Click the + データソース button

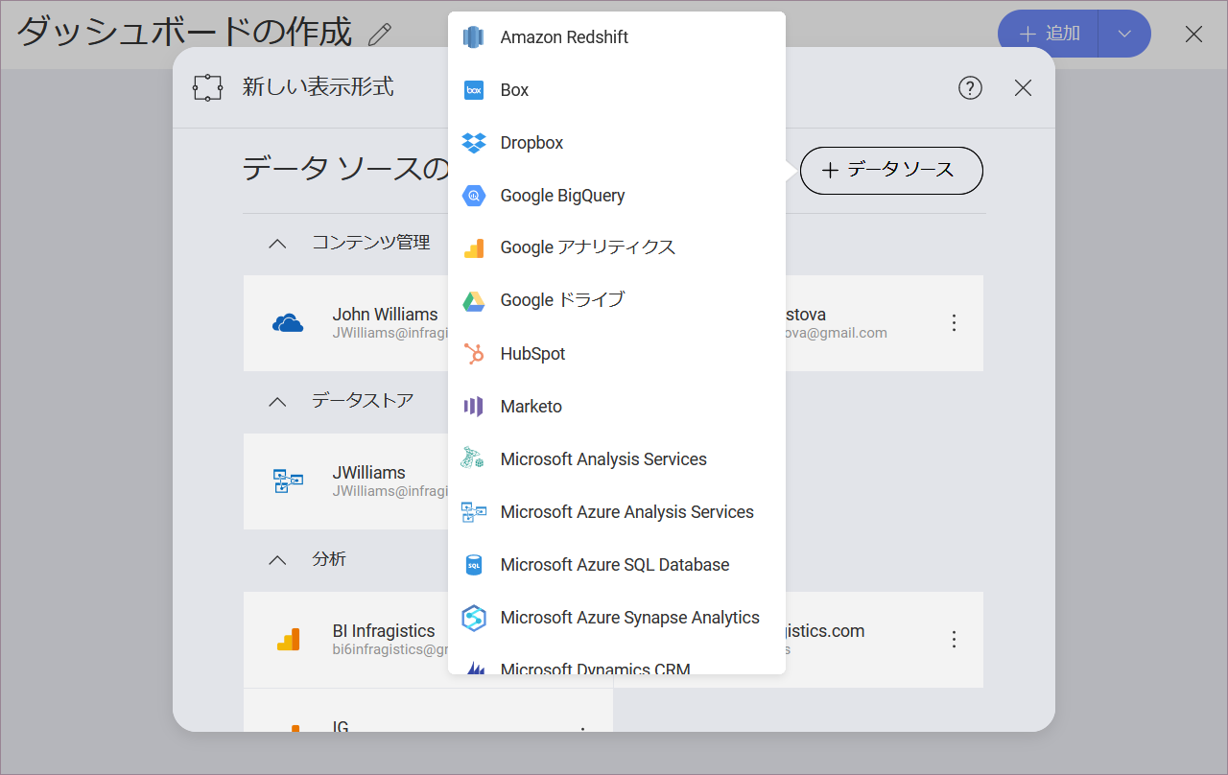point(891,171)
